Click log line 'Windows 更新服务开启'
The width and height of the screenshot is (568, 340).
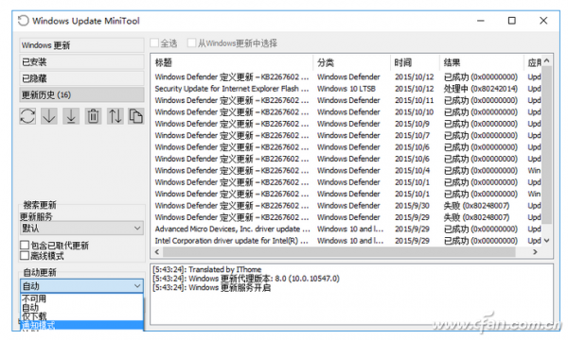coord(211,288)
